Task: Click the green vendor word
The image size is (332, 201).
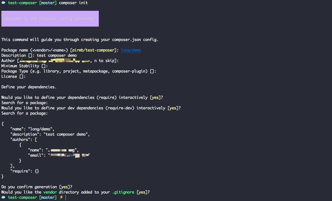Action: click(50, 192)
